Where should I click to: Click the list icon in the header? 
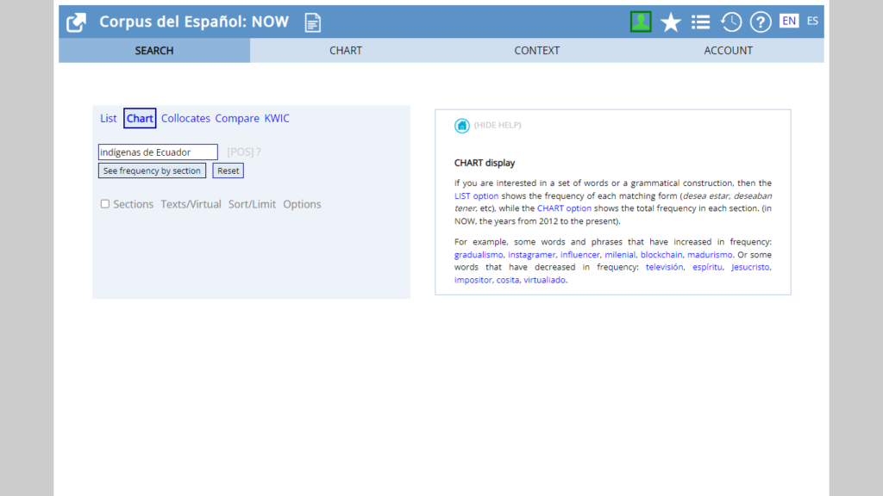pyautogui.click(x=701, y=22)
